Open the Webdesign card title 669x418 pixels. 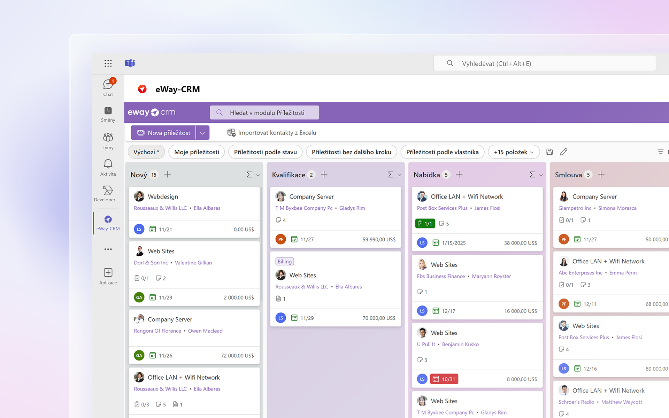click(x=163, y=196)
